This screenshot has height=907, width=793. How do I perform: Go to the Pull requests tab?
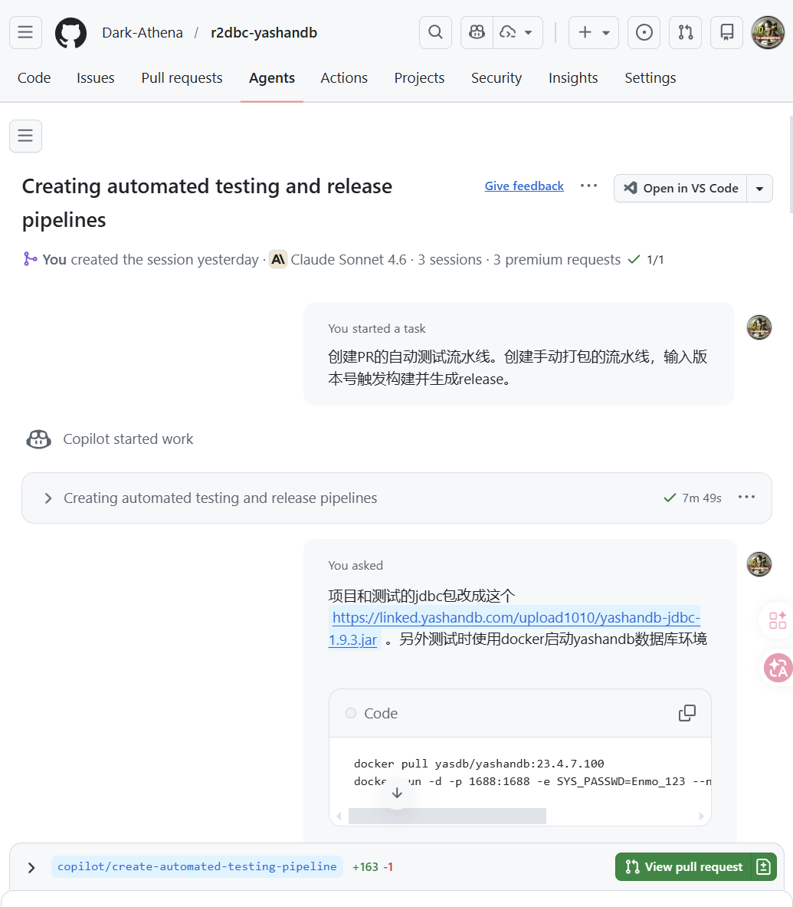pyautogui.click(x=182, y=78)
